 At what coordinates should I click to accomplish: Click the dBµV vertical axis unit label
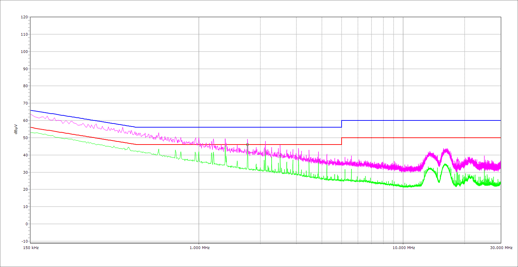[x=16, y=129]
